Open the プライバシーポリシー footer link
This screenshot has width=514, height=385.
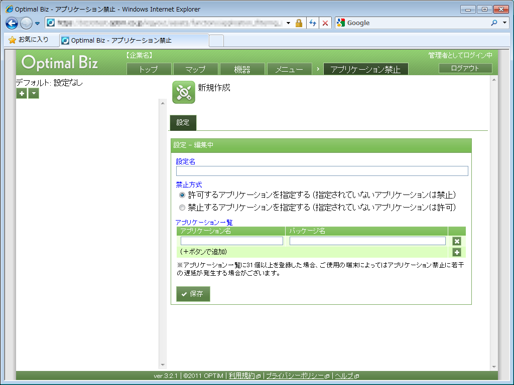pos(295,376)
